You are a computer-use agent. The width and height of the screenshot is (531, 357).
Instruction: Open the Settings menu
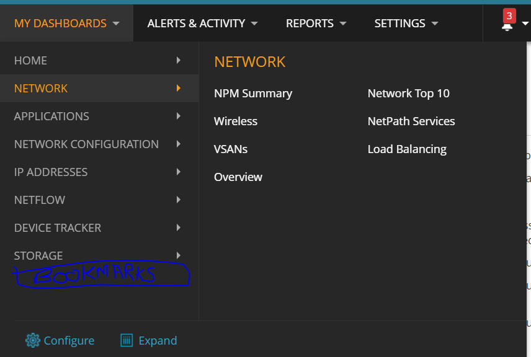pos(406,23)
